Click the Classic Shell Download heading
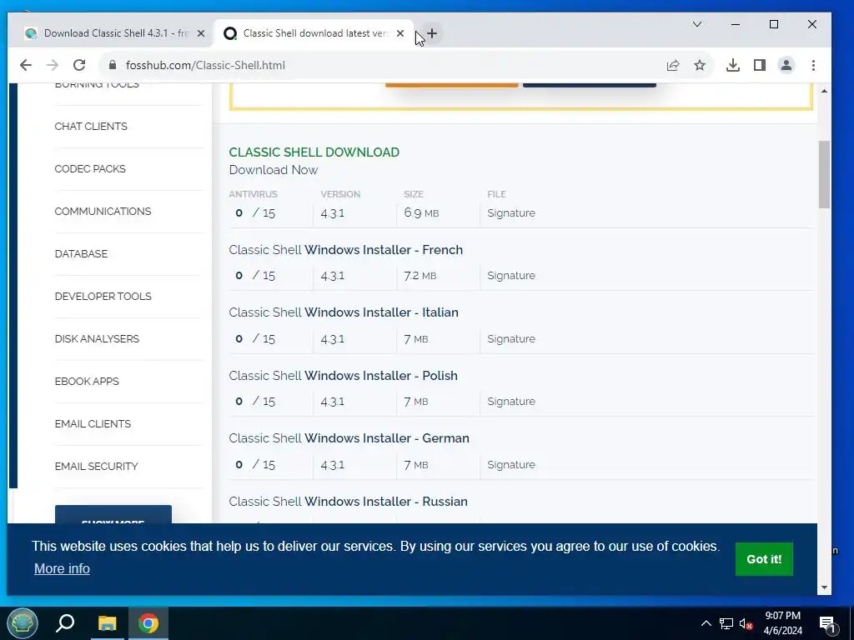This screenshot has height=640, width=854. coord(314,152)
